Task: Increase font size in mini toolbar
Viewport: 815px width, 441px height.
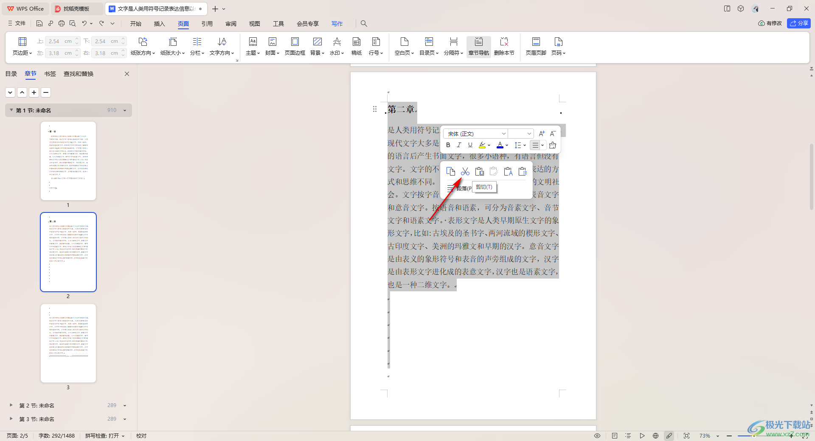Action: pyautogui.click(x=542, y=134)
